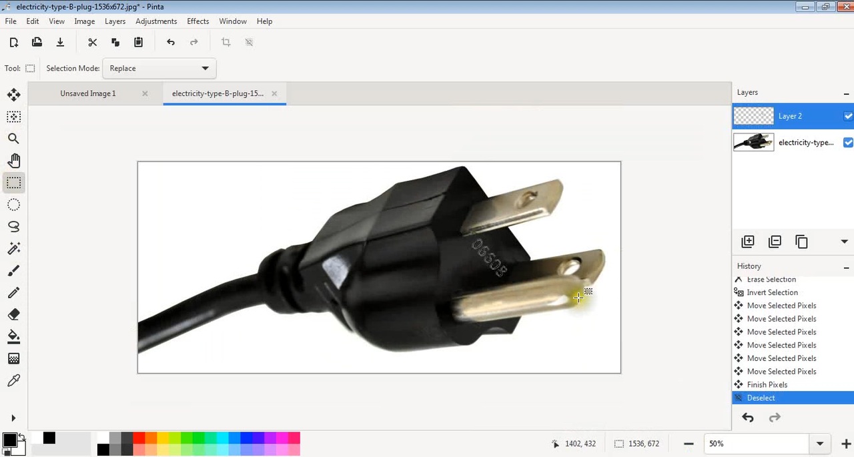Click the Add New Layer icon
The image size is (854, 457).
[748, 242]
